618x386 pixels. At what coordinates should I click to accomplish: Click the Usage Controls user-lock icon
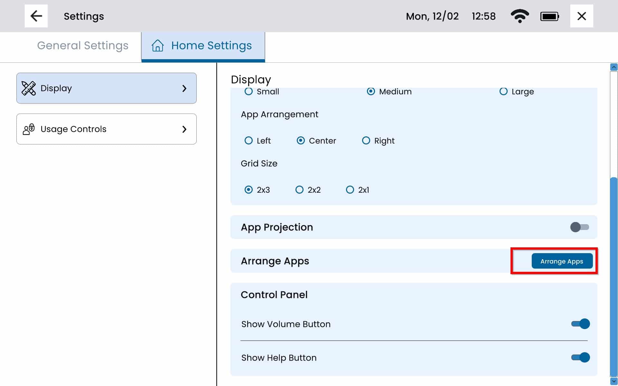[x=29, y=129]
